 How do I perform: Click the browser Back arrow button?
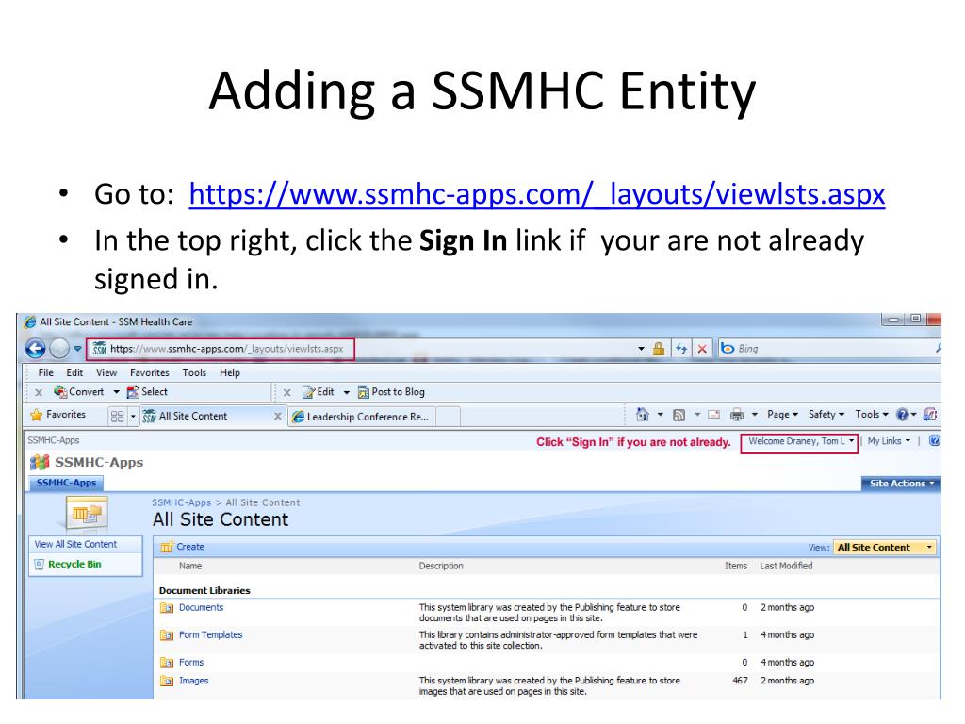click(36, 349)
